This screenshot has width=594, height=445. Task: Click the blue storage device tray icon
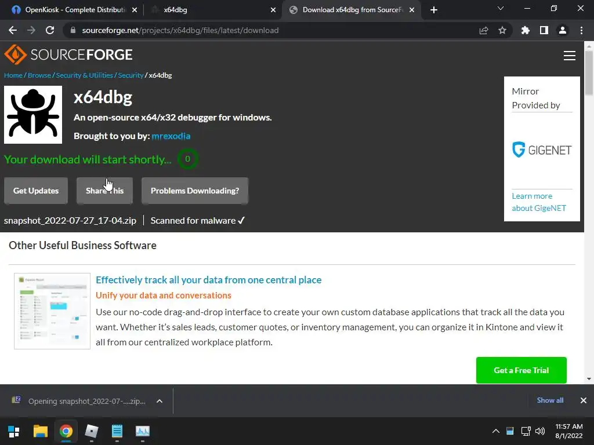tap(510, 431)
